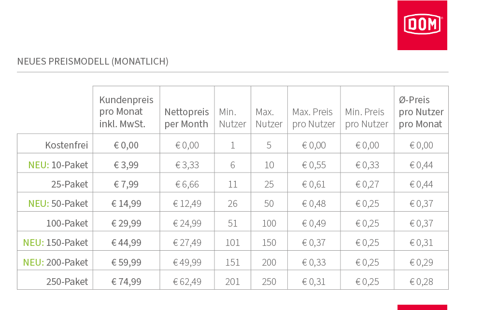Click the Min. Nutzer column header

pos(233,118)
